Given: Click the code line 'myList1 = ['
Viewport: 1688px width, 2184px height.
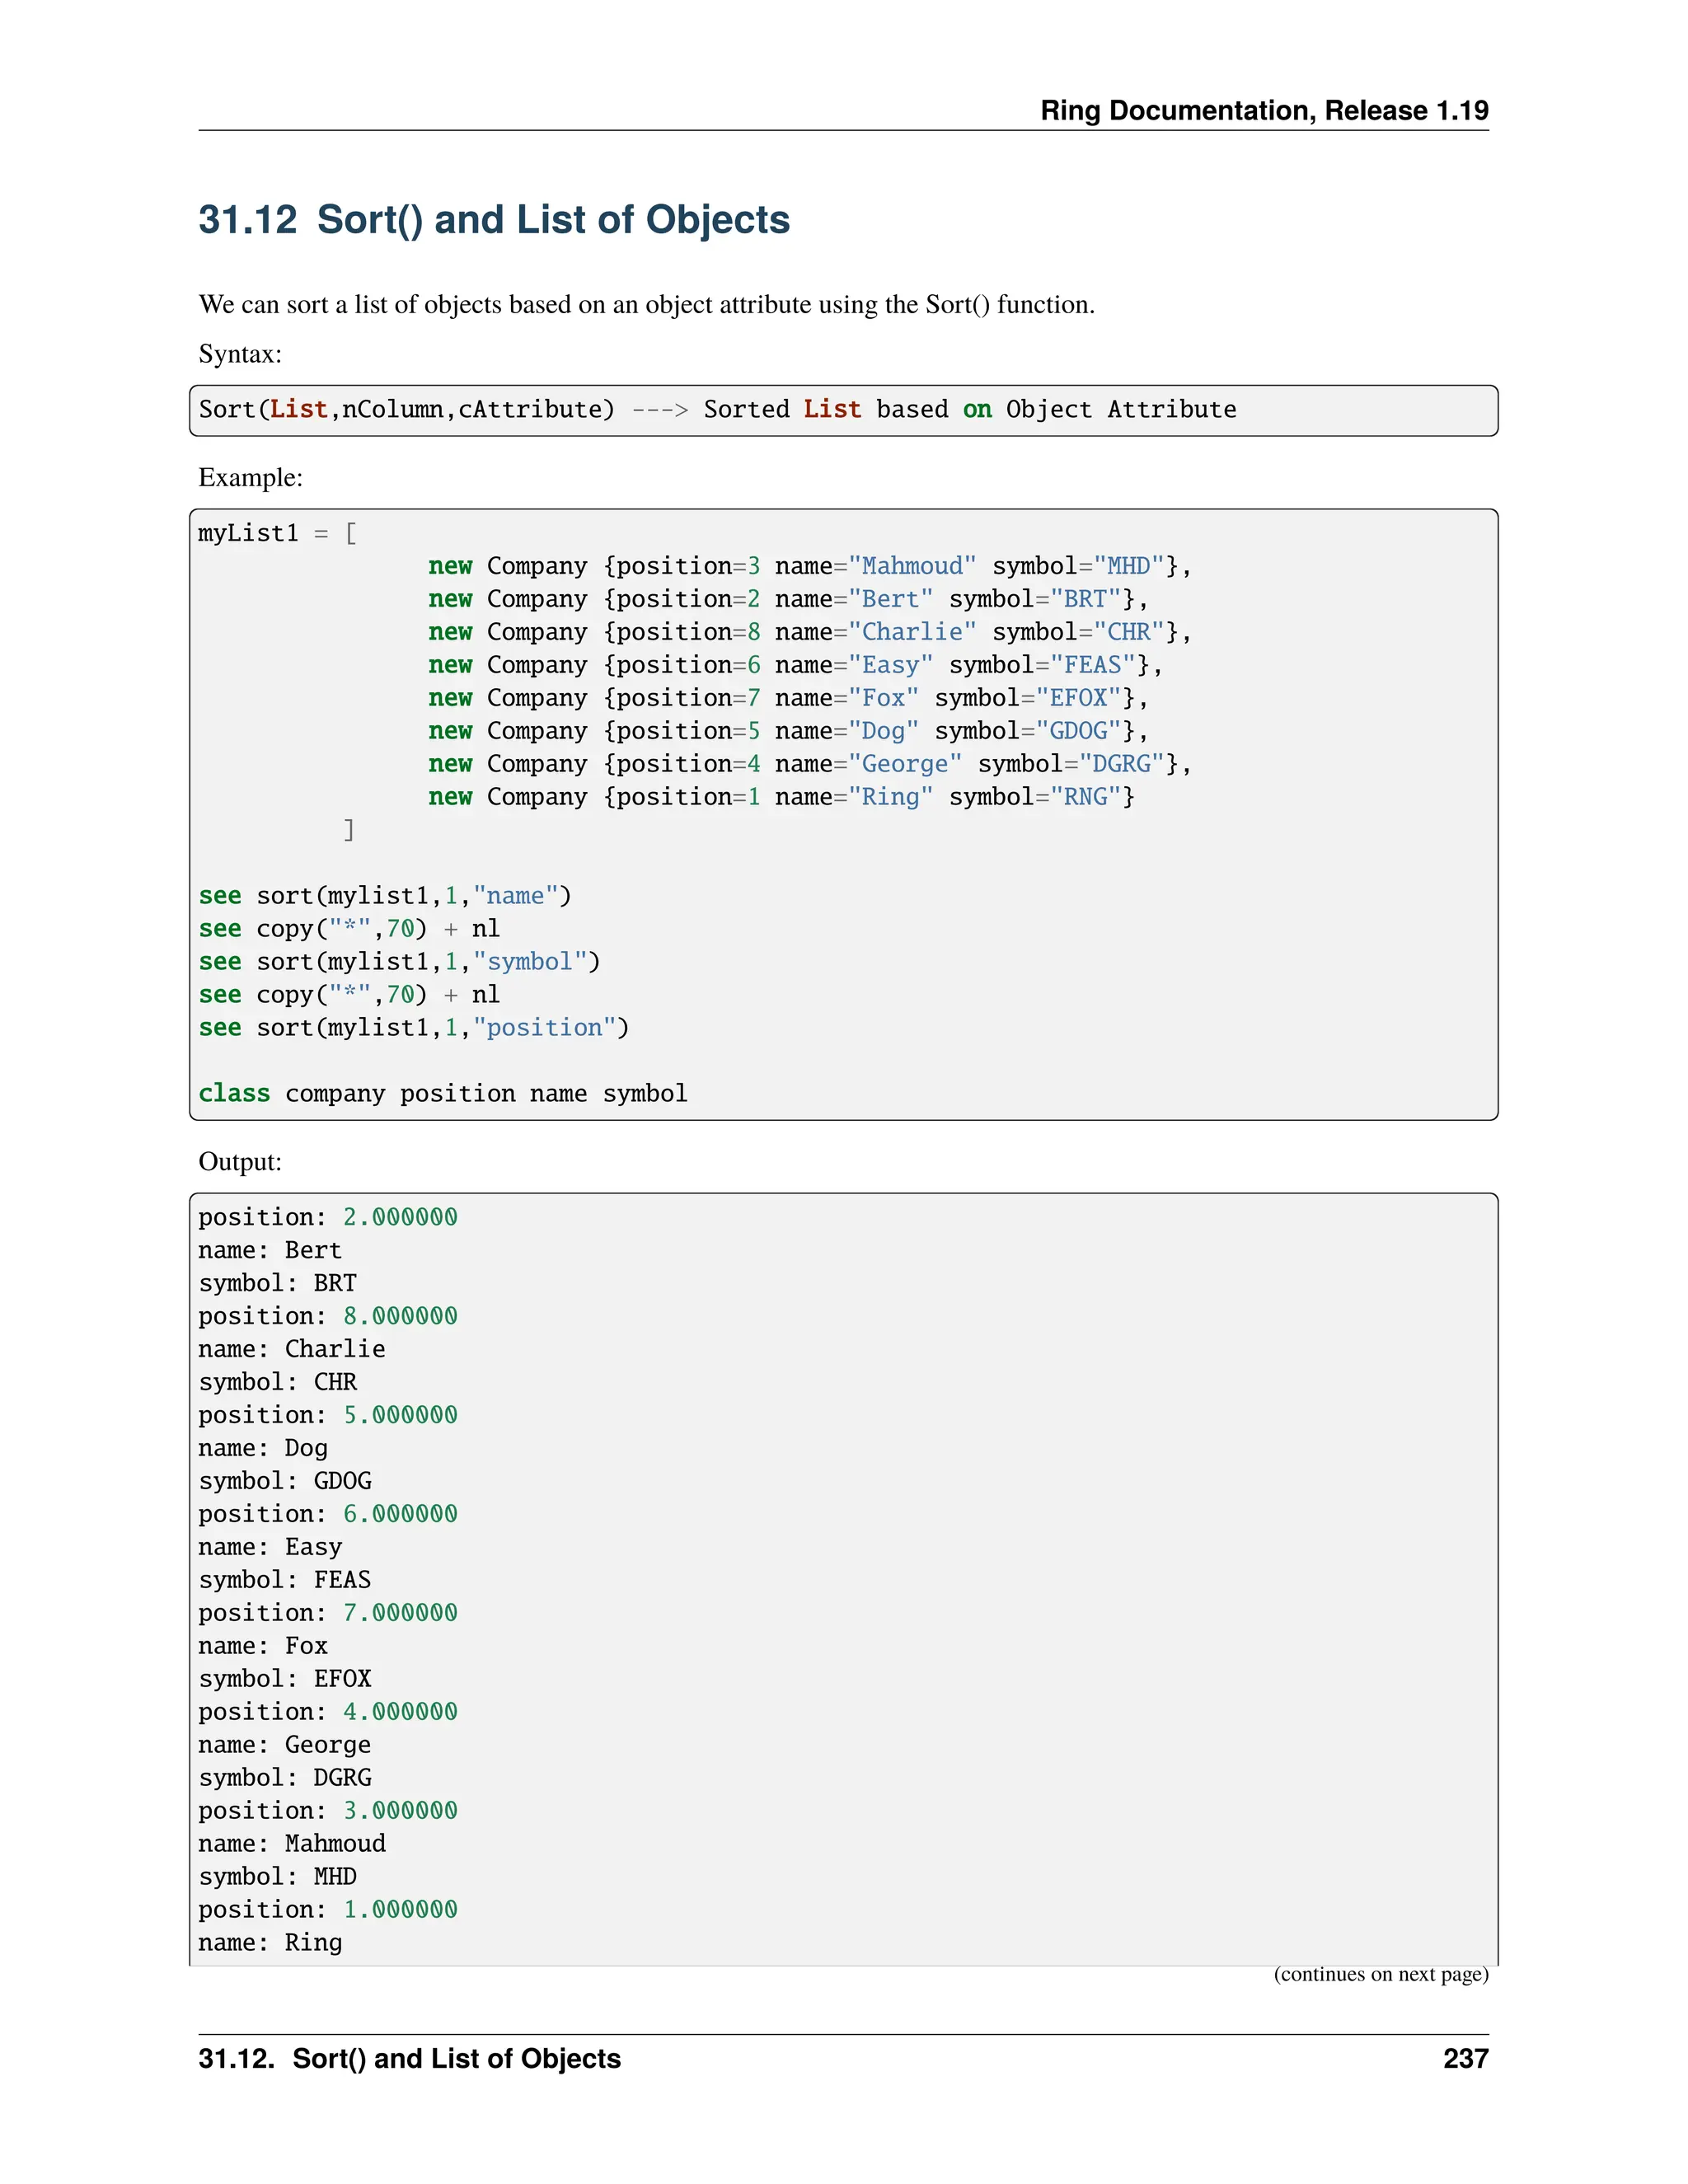Looking at the screenshot, I should tap(277, 533).
